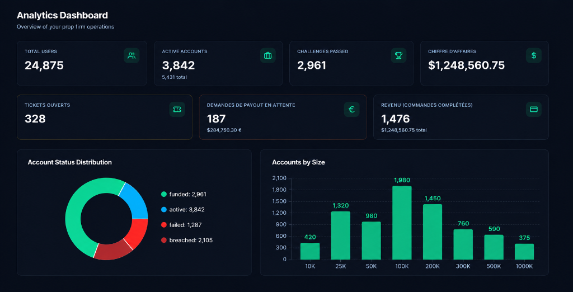
Task: Click the revenue value $1,248,560.75 in Chiffre d'Affaires
Action: (466, 65)
